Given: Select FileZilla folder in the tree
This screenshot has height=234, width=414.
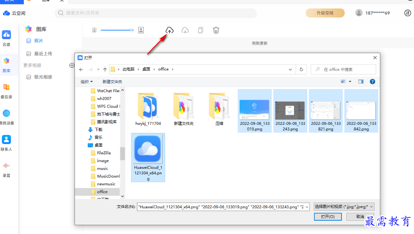Looking at the screenshot, I should pos(101,153).
